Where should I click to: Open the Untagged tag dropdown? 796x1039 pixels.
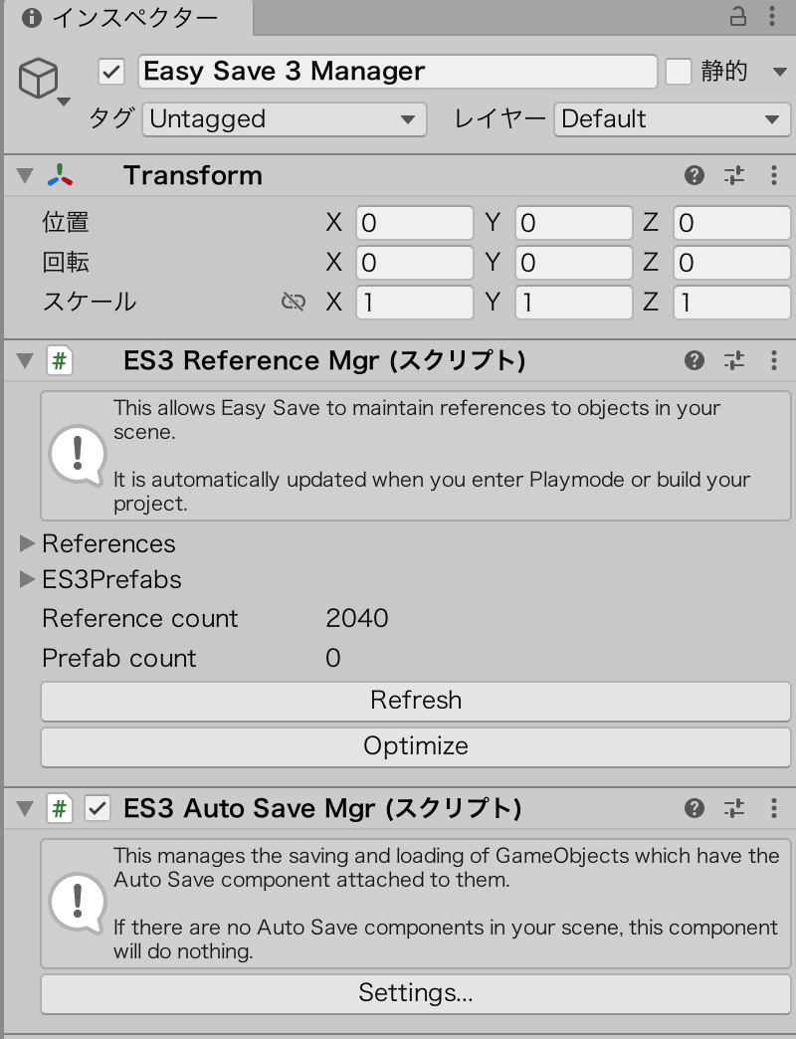(284, 119)
